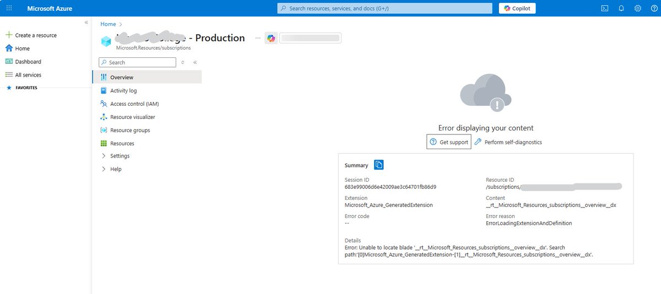Click the Home breadcrumb link
Image resolution: width=661 pixels, height=294 pixels.
click(108, 24)
